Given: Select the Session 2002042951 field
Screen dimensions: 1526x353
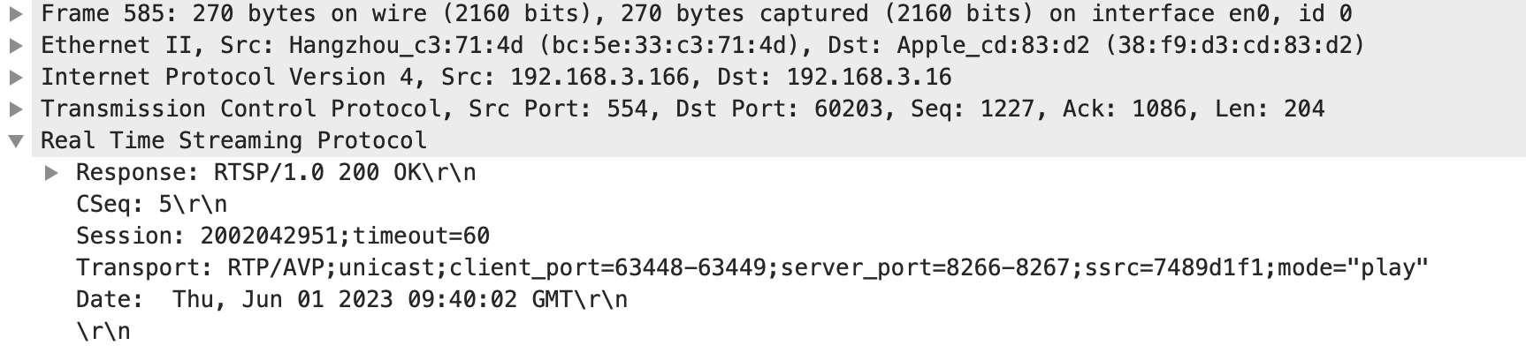Looking at the screenshot, I should point(282,236).
